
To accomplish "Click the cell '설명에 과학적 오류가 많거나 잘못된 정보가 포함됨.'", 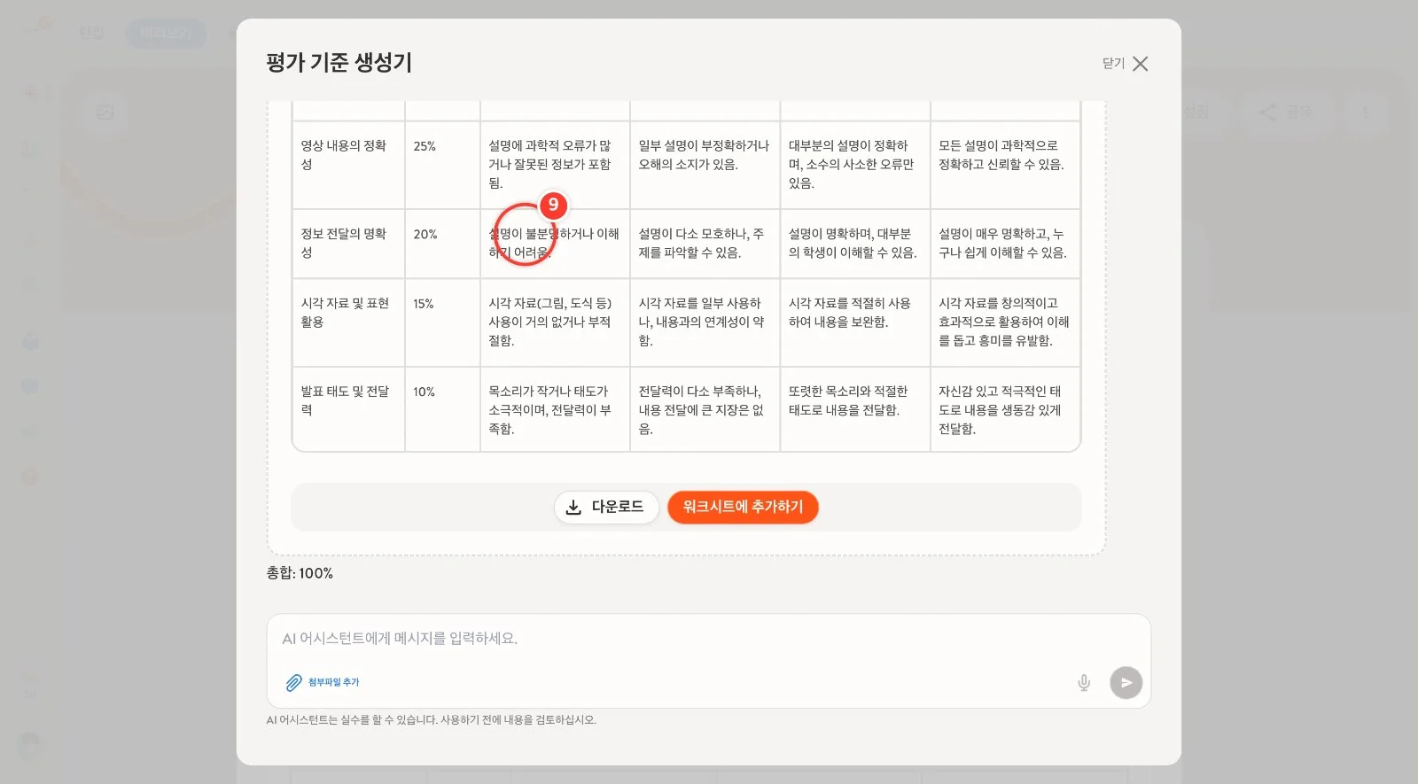I will tap(555, 165).
